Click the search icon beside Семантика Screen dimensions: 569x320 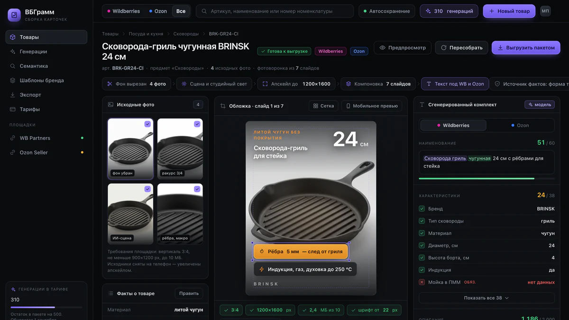(13, 66)
